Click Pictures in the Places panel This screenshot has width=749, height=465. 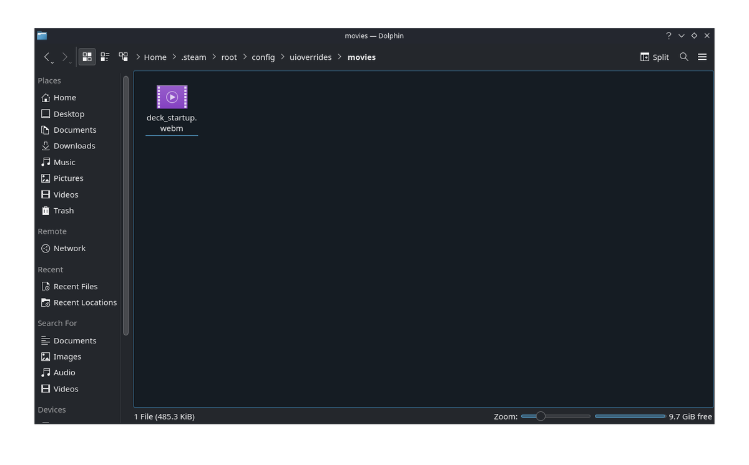[x=67, y=178]
